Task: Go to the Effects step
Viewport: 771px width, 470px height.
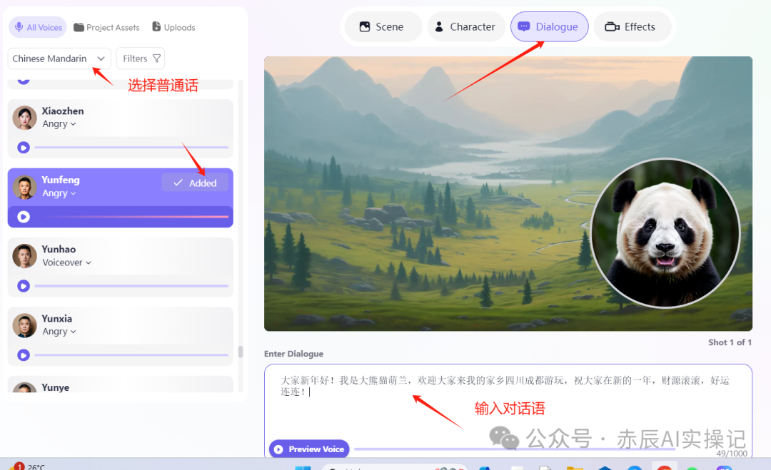Action: pos(632,26)
